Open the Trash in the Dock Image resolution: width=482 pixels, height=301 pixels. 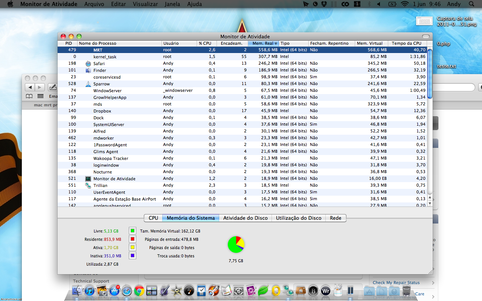pos(407,290)
